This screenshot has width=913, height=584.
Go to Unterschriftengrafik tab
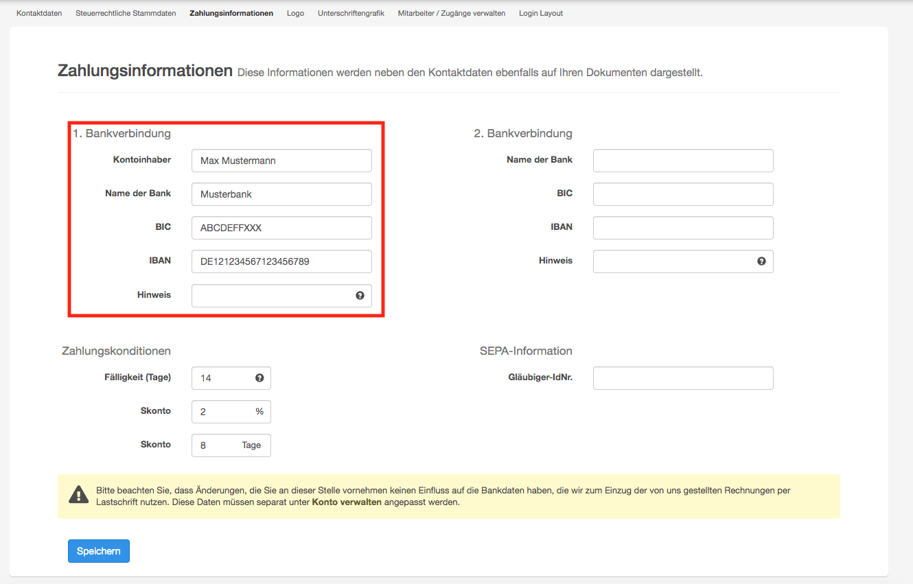(x=351, y=13)
